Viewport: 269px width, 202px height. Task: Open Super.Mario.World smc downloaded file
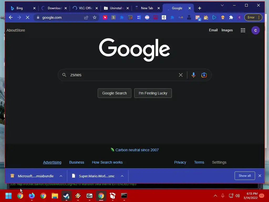pos(94,176)
